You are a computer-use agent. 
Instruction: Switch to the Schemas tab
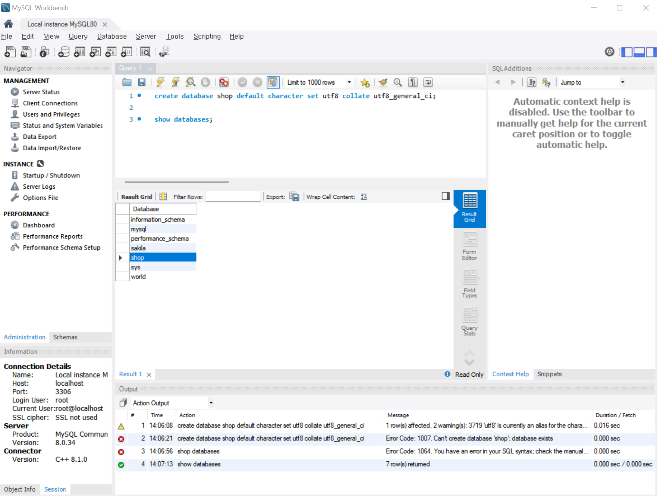click(x=65, y=337)
